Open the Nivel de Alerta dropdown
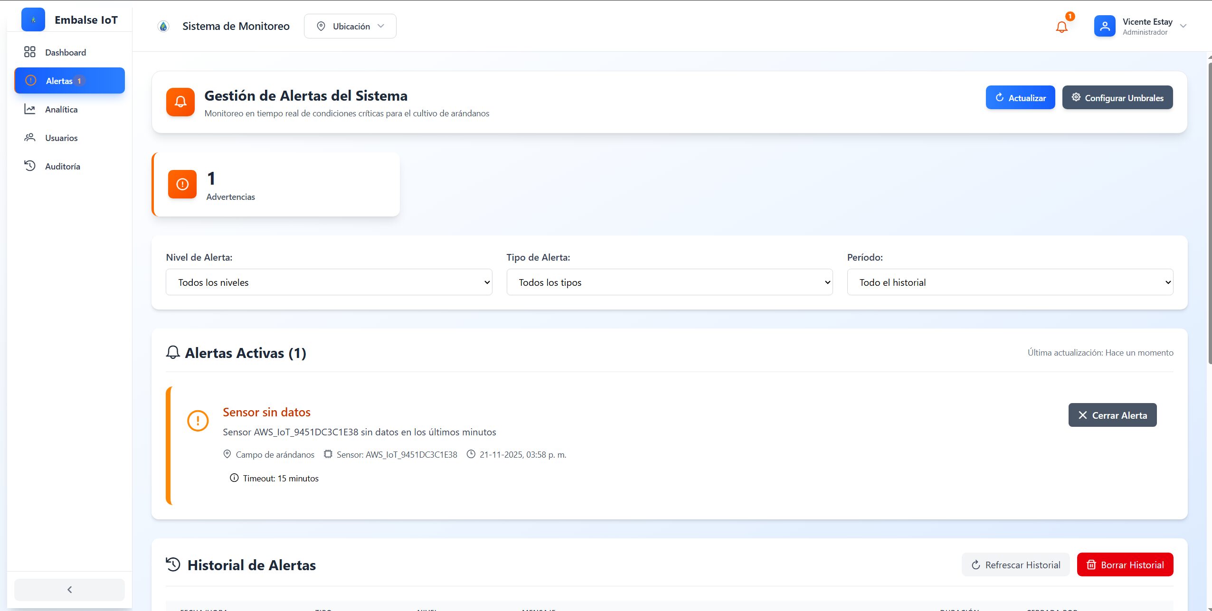 point(329,282)
